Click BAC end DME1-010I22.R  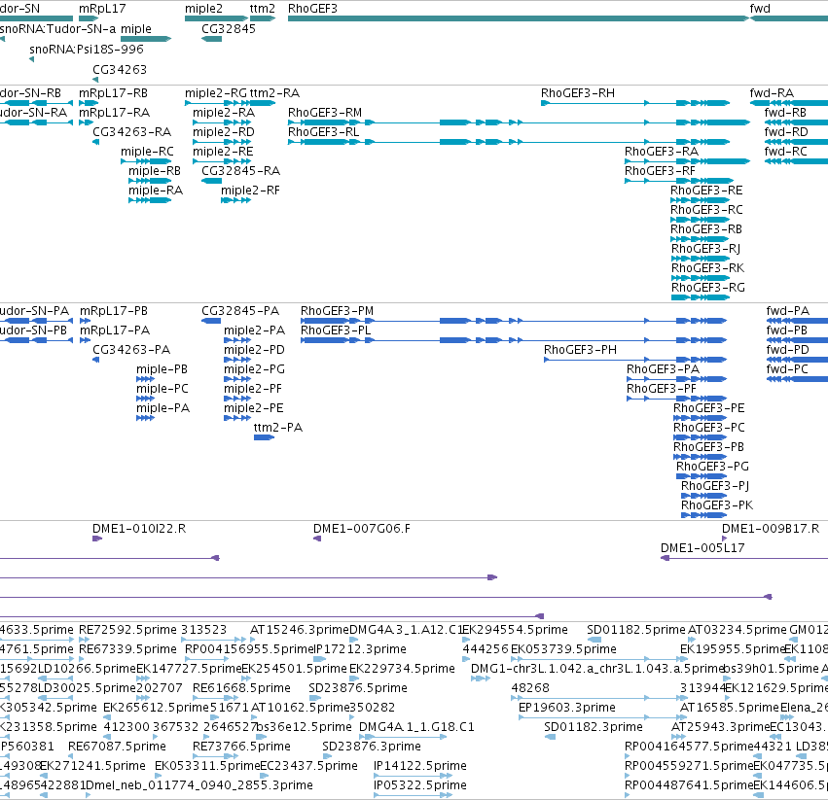(97, 539)
